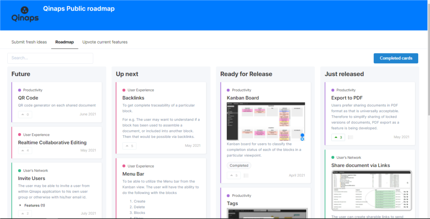Image resolution: width=430 pixels, height=219 pixels.
Task: Open the Submit fresh ideas tab
Action: coord(29,42)
